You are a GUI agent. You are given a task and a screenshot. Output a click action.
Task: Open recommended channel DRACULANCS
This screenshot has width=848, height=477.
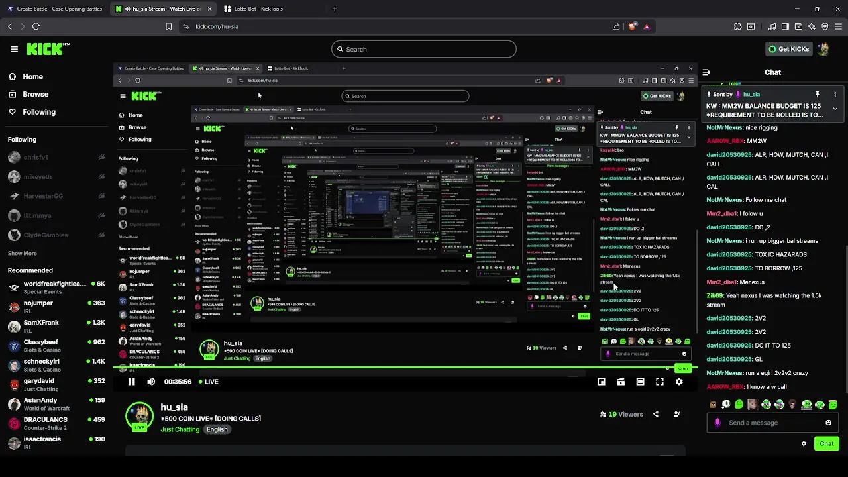56,423
